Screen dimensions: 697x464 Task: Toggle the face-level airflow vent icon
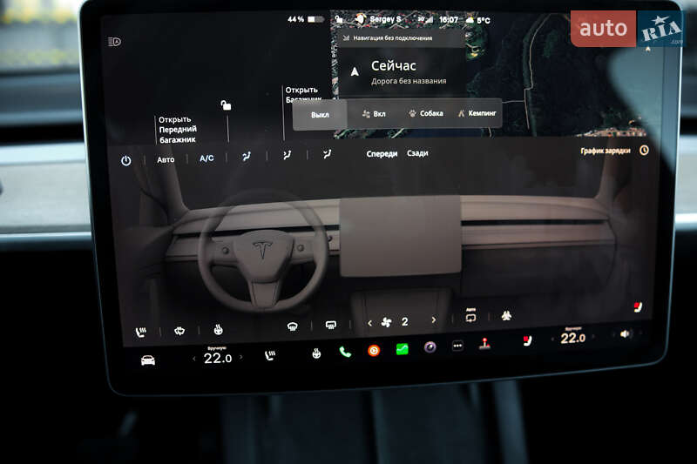click(288, 155)
